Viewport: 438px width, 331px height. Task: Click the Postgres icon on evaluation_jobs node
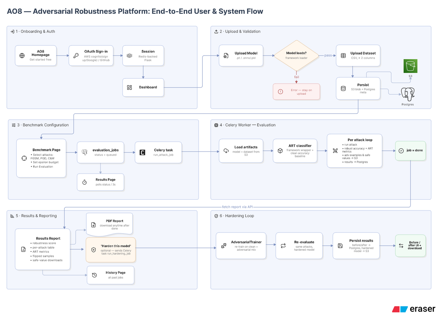point(85,153)
